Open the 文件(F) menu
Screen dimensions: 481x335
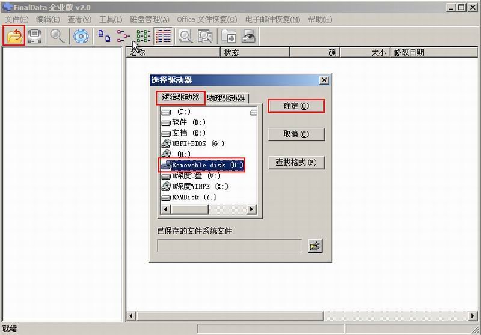point(17,20)
